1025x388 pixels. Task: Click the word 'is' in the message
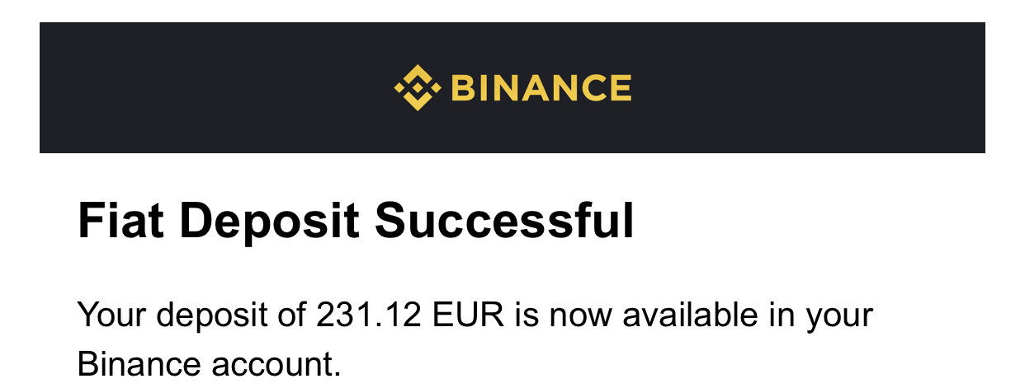pos(527,315)
